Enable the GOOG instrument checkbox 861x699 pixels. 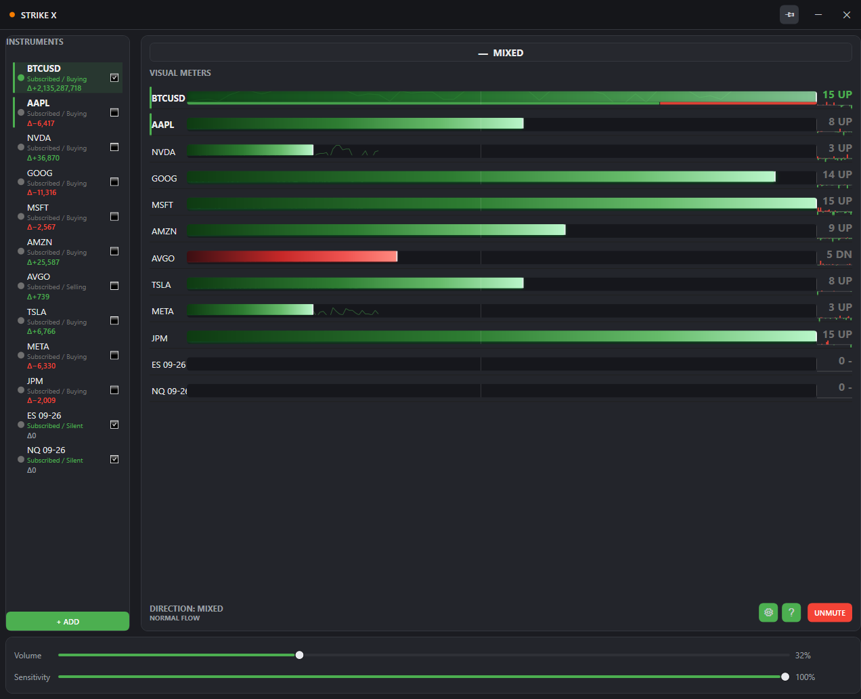[x=114, y=182]
